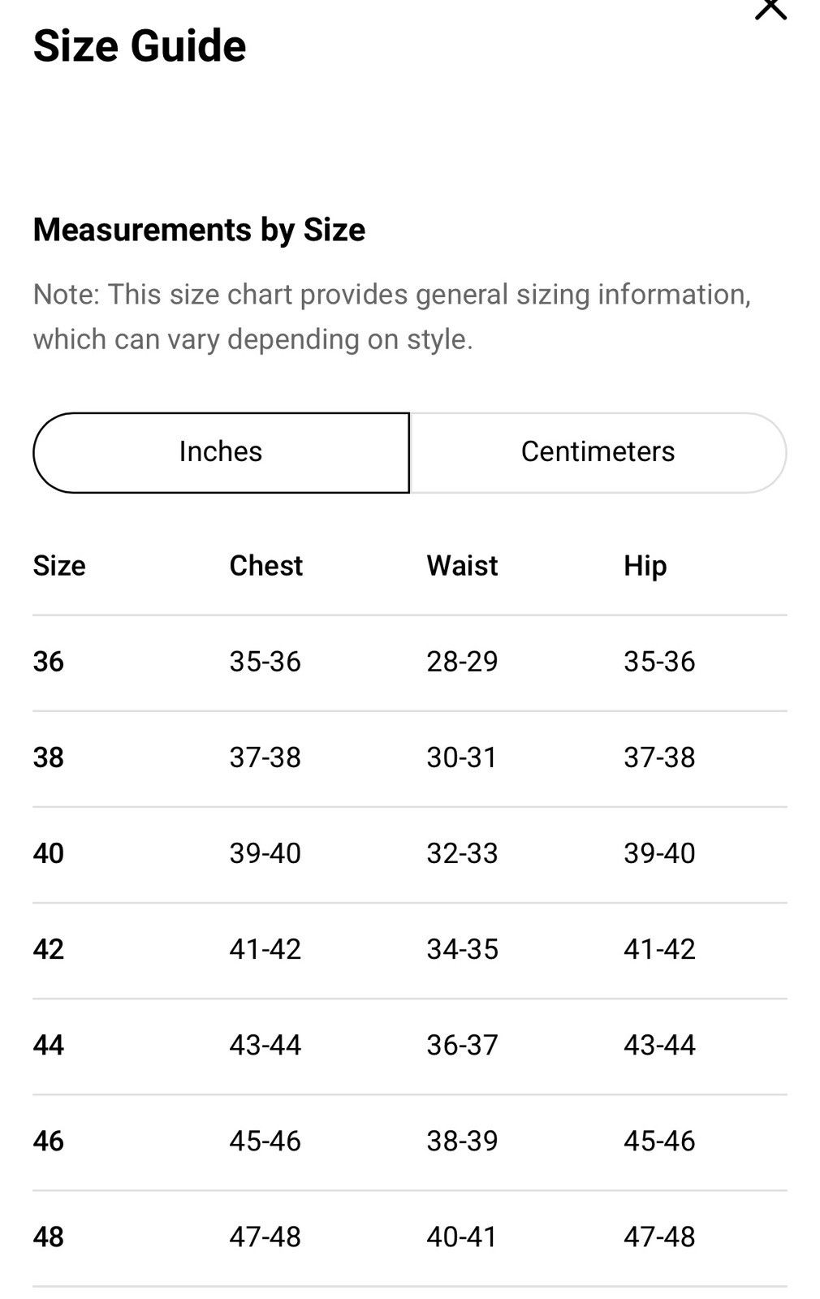Screen dimensions: 820x1299
Task: Click the size 40 row label
Action: coord(48,853)
